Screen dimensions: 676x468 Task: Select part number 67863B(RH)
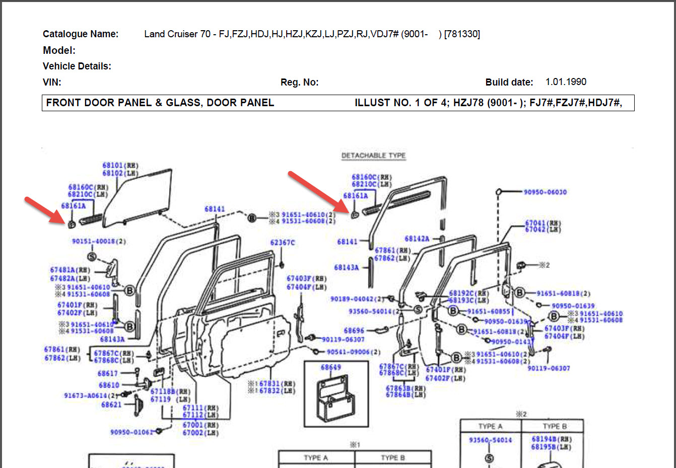[406, 388]
